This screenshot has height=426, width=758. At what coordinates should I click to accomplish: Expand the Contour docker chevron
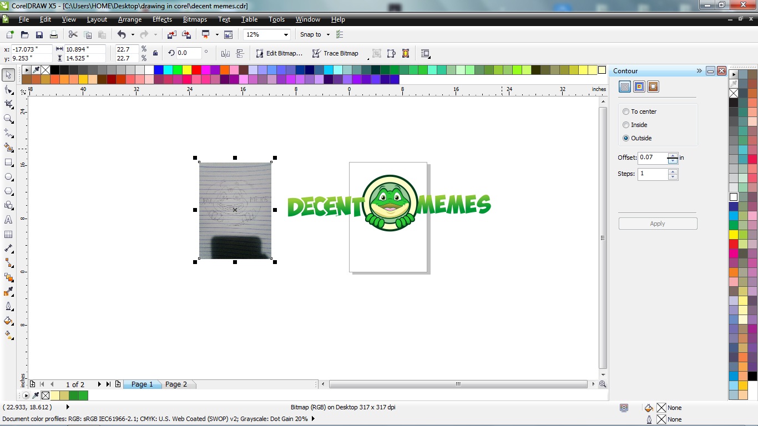699,71
